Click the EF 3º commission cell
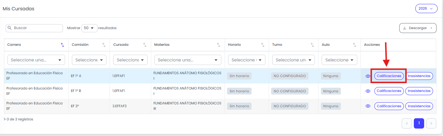This screenshot has height=136, width=443. click(x=89, y=106)
